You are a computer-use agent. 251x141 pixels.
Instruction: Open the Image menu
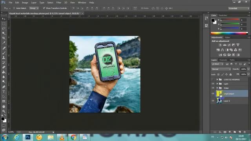coord(25,3)
